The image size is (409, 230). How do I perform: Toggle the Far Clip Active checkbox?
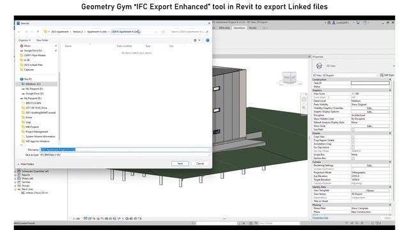pos(353,148)
